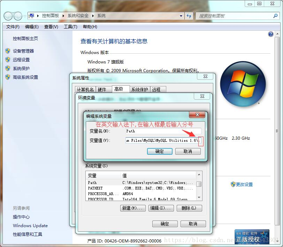This screenshot has height=247, width=283.
Task: Click the 变量名 field containing Path
Action: tap(163, 131)
